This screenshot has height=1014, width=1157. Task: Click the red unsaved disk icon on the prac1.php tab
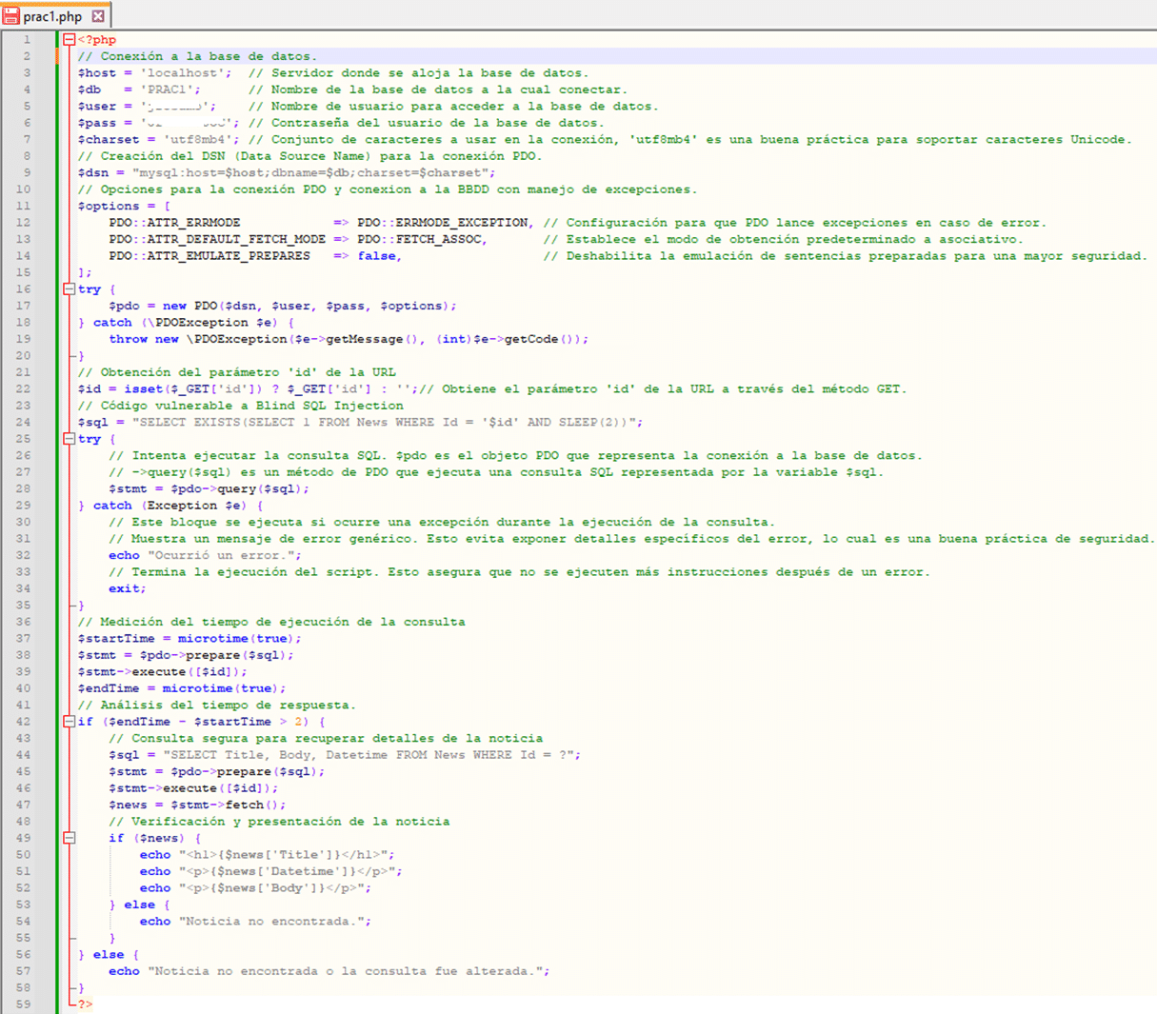(x=10, y=15)
